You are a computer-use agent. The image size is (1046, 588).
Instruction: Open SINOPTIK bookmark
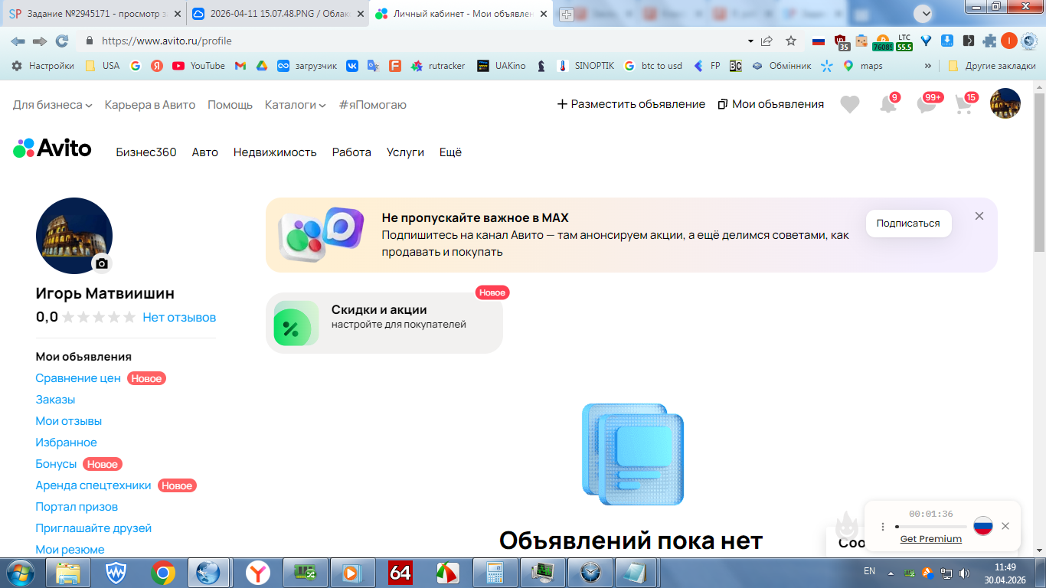pyautogui.click(x=586, y=66)
